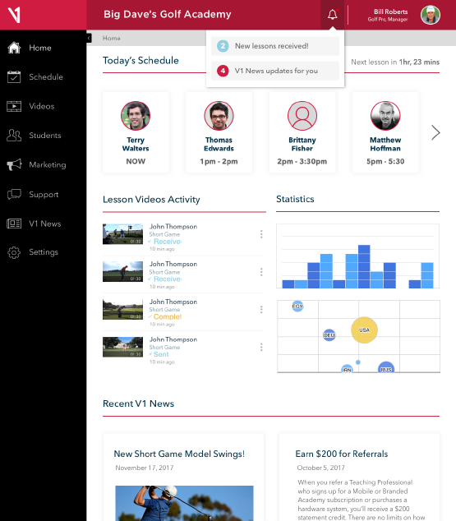
Task: Open Home in the sidebar menu
Action: point(40,48)
